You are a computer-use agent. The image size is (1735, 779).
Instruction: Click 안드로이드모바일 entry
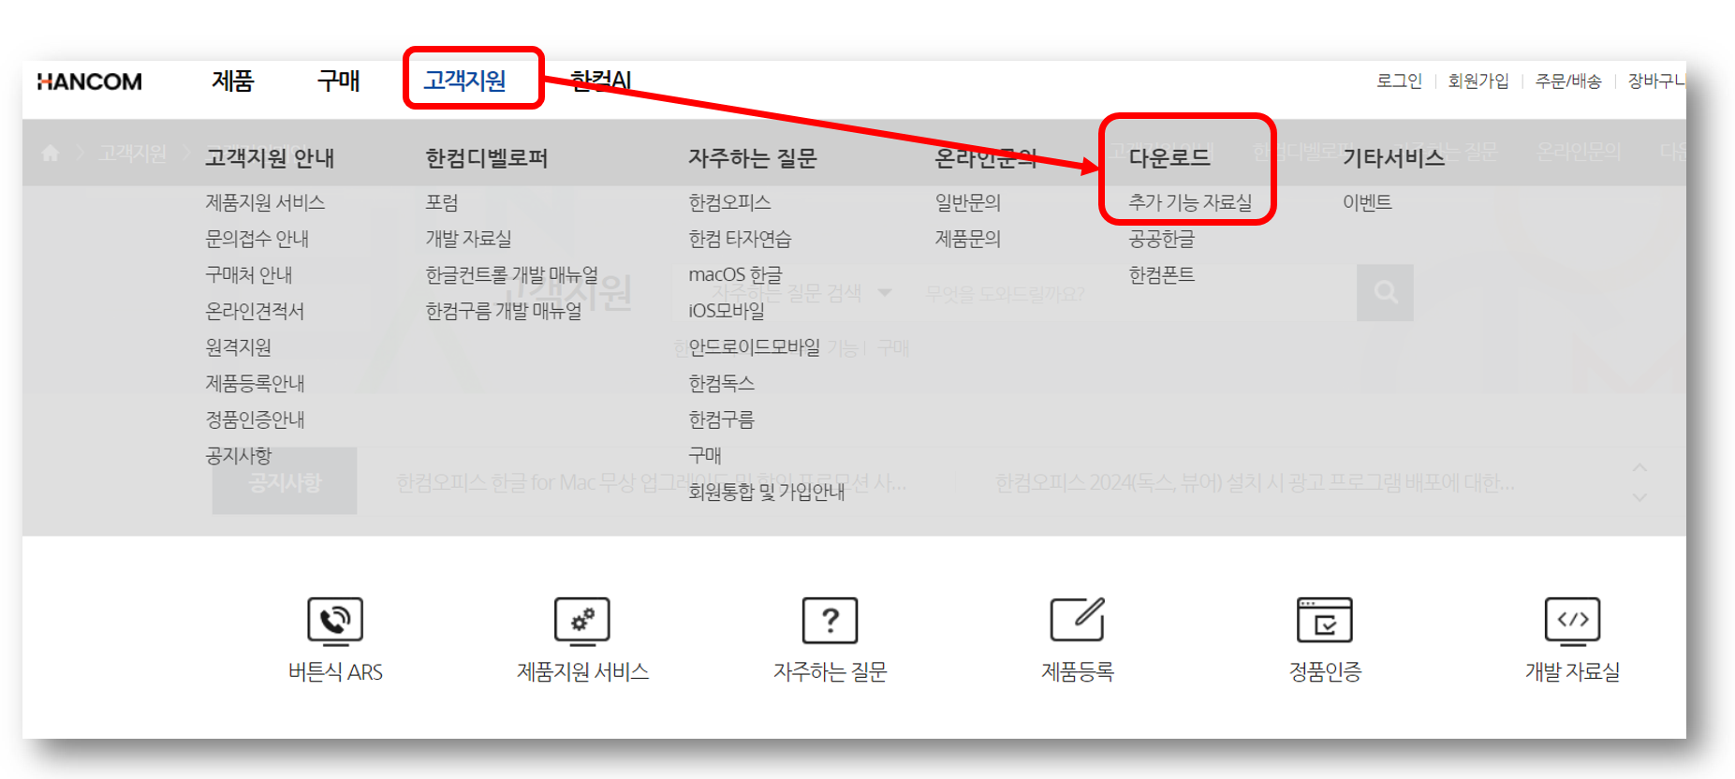[755, 347]
